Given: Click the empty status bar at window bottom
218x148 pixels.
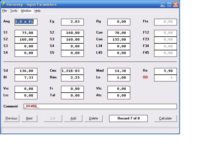Looking at the screenshot, I should (90, 130).
